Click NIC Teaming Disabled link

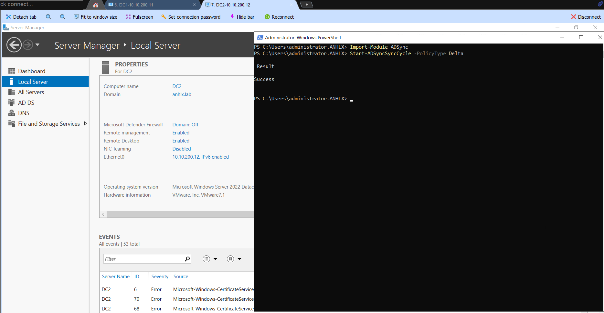coord(181,149)
